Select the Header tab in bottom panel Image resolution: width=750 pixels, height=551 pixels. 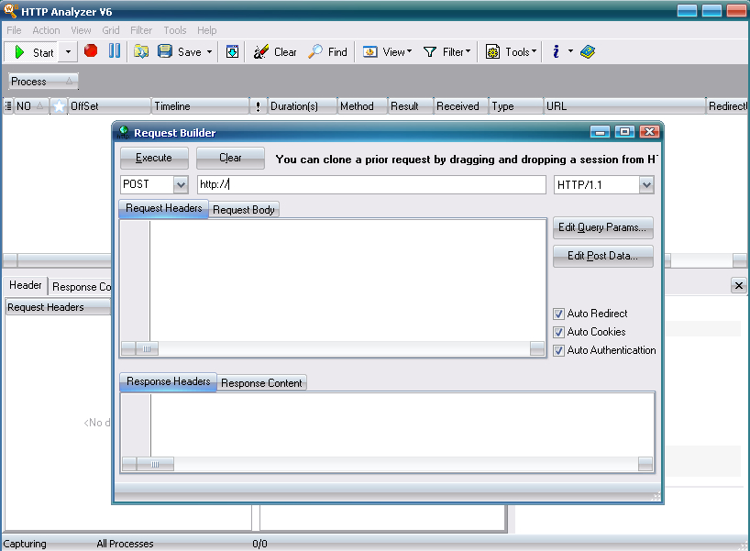point(26,285)
